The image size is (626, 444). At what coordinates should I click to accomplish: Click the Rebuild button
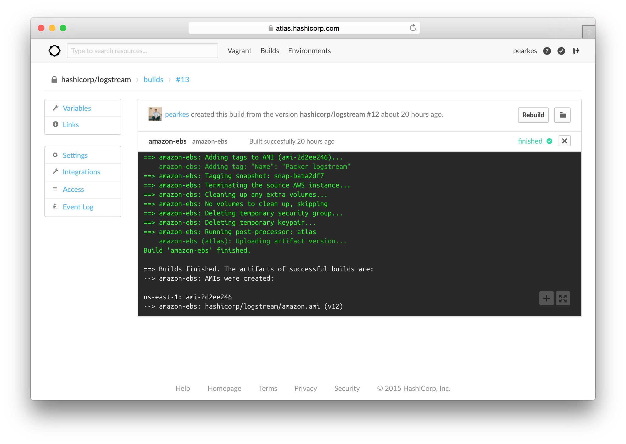click(x=533, y=115)
